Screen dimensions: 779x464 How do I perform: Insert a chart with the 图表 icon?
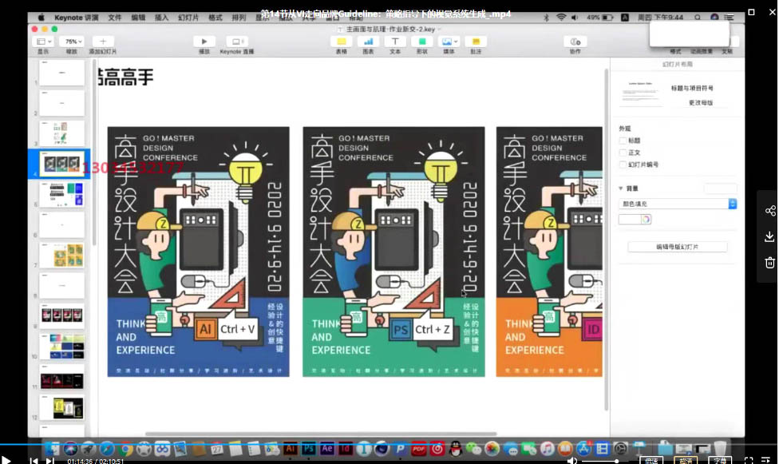pyautogui.click(x=368, y=42)
